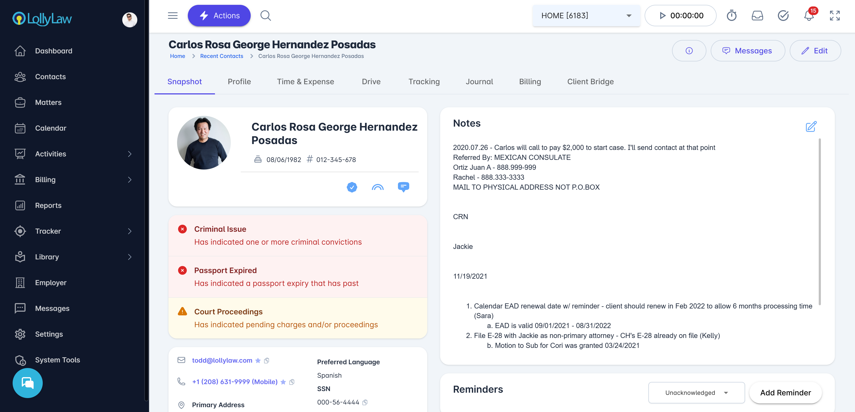Toggle fullscreen with the expand icon
The width and height of the screenshot is (855, 412).
click(x=834, y=16)
